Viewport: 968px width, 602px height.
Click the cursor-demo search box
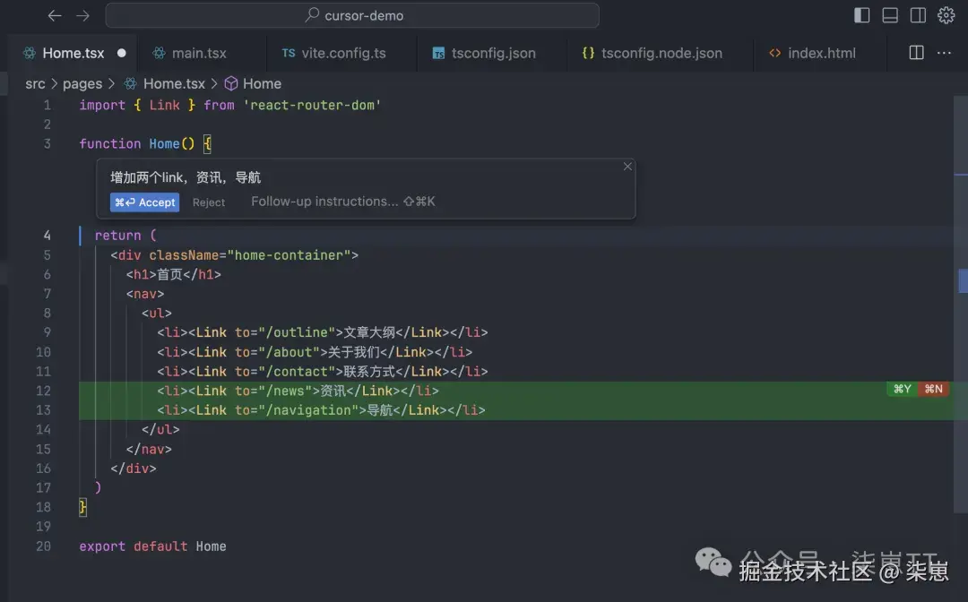click(352, 15)
